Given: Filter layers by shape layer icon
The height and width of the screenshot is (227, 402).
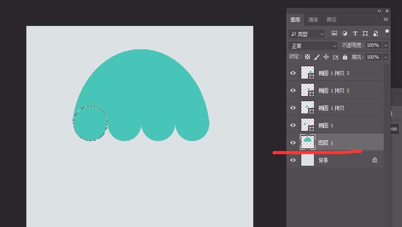Looking at the screenshot, I should click(365, 34).
